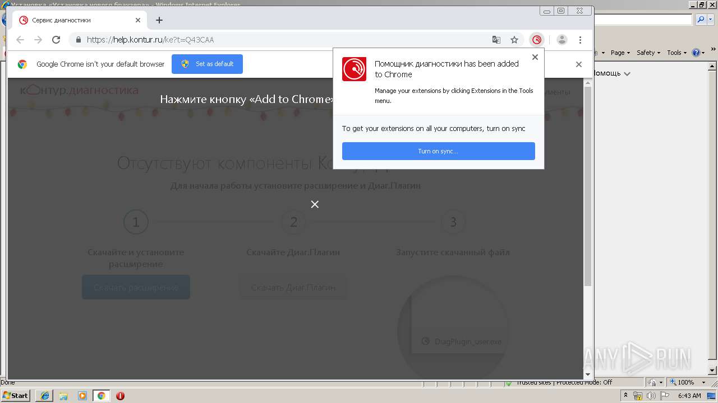
Task: View site info via padlock icon
Action: point(78,40)
